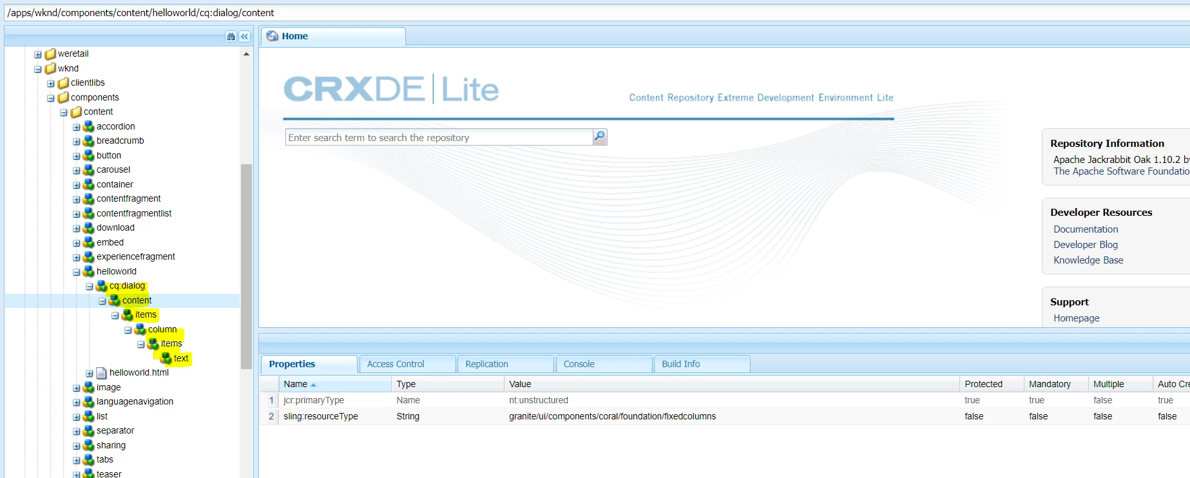Click the Protected column header

992,384
